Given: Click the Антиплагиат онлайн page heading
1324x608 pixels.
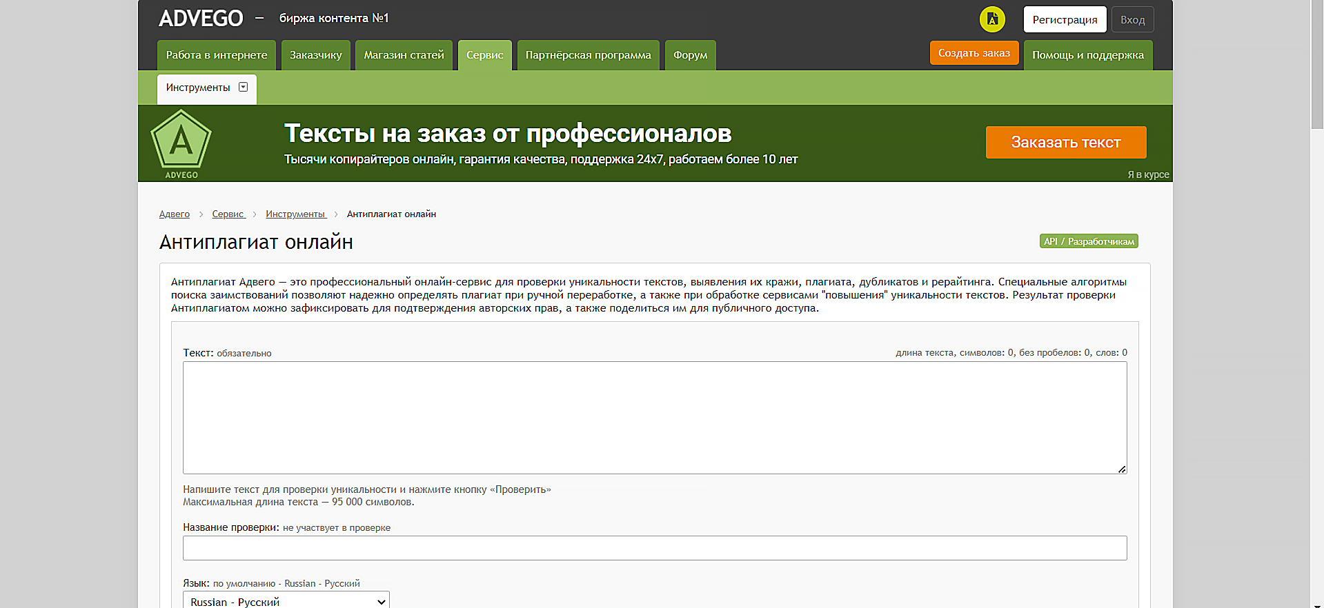Looking at the screenshot, I should pyautogui.click(x=256, y=242).
